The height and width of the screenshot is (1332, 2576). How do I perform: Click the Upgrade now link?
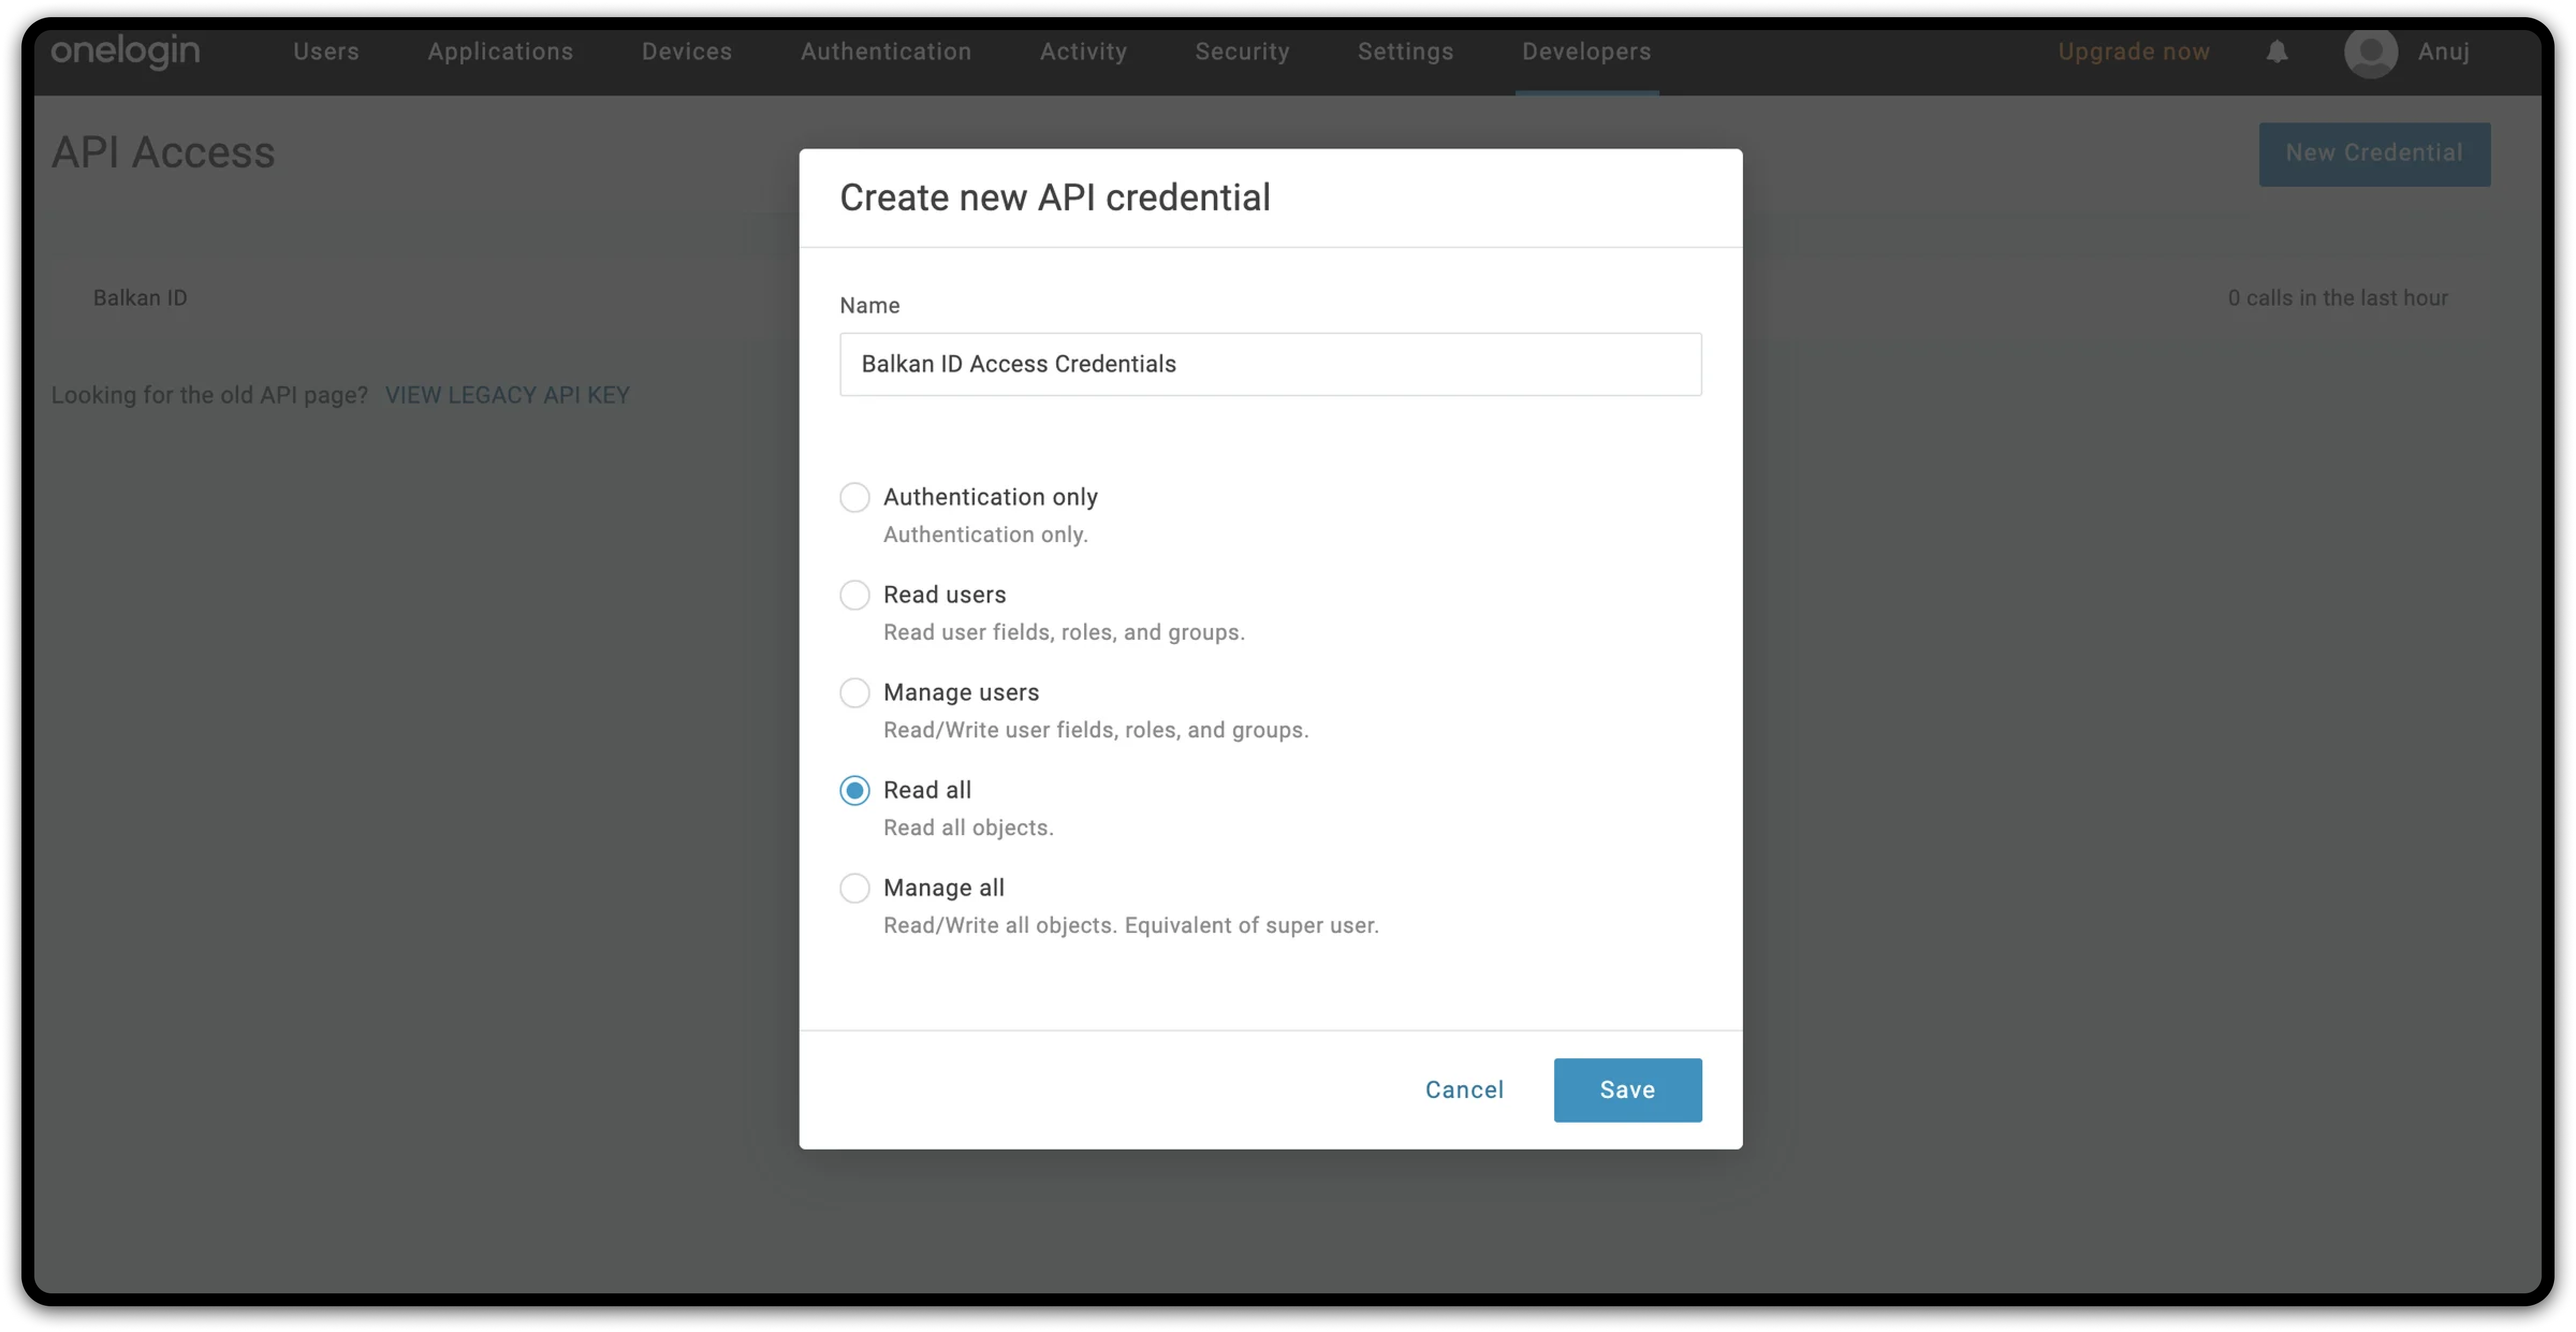coord(2133,52)
